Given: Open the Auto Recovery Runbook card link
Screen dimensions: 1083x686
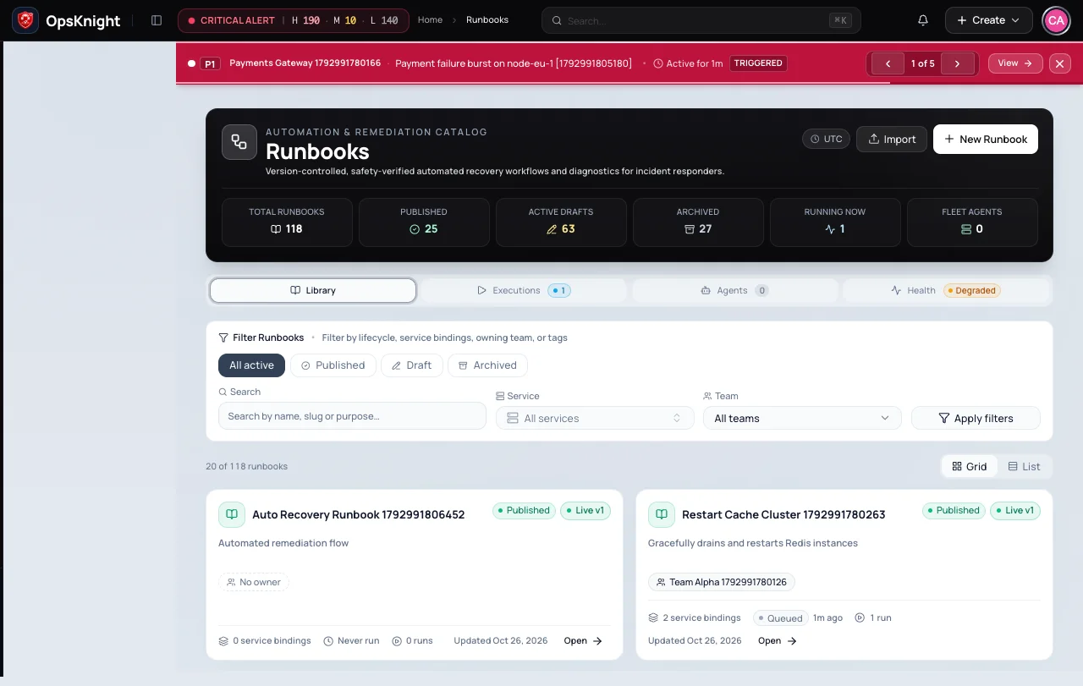Looking at the screenshot, I should pyautogui.click(x=583, y=641).
